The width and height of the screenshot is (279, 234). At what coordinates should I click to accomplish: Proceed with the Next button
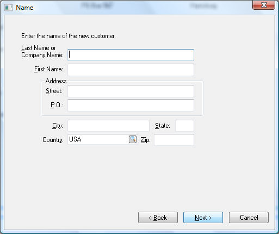(x=203, y=217)
